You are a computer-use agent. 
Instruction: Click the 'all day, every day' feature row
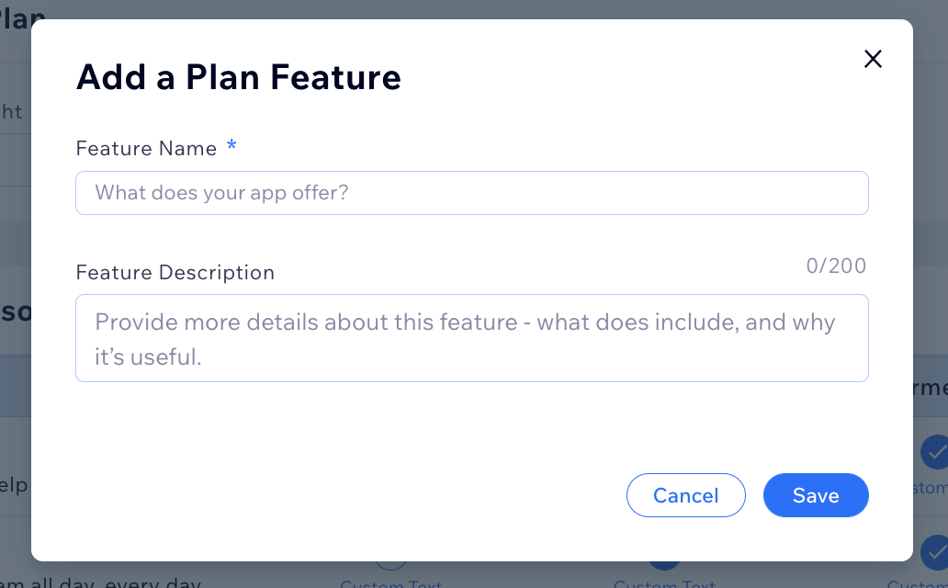pos(100,583)
